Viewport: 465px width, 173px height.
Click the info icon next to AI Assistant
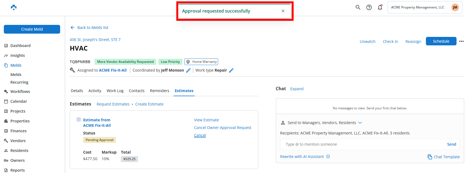click(328, 157)
